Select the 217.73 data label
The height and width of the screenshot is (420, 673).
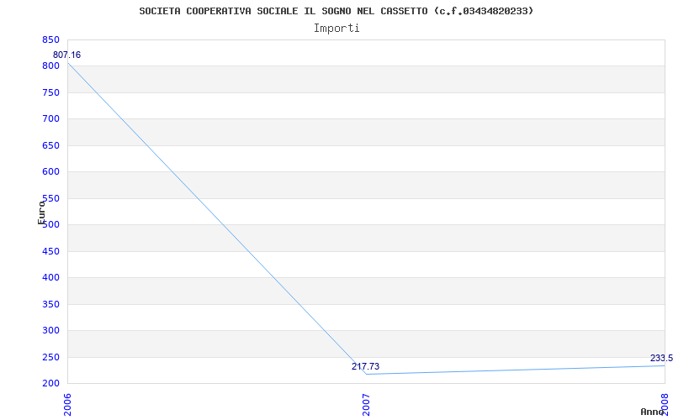pos(365,366)
